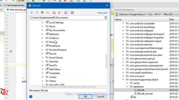Expand the Local Settings folder
179x100 pixels.
(42, 22)
